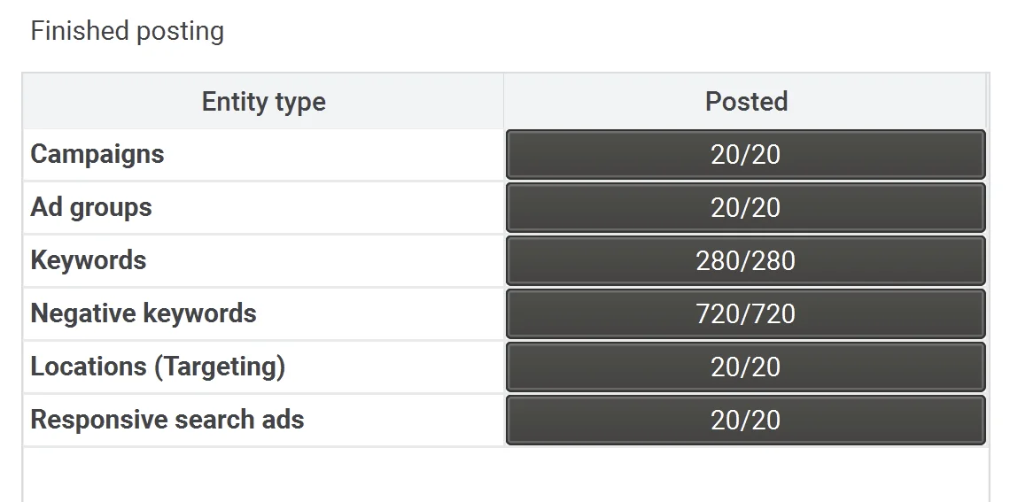Select the Negative keywords row label

pyautogui.click(x=143, y=313)
